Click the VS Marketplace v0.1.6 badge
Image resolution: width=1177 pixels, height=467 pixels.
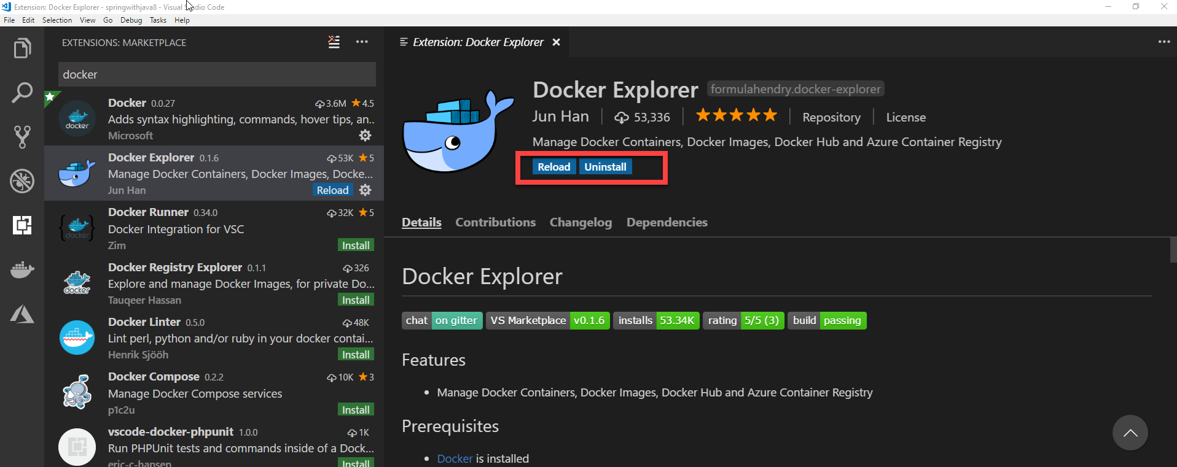coord(547,320)
